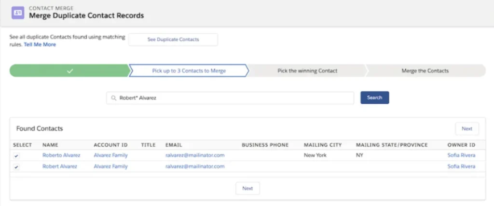Go to 'Pick the winning Contact' step
This screenshot has width=494, height=206.
(307, 71)
